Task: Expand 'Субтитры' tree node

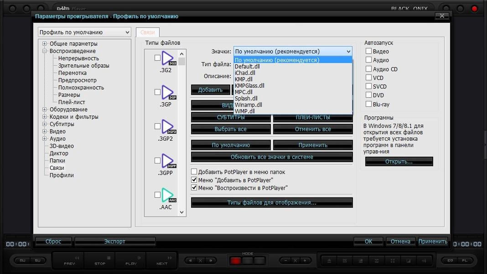Action: tap(44, 124)
